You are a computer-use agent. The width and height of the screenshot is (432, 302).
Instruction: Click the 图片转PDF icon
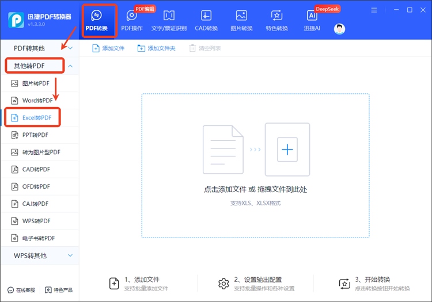pyautogui.click(x=14, y=83)
